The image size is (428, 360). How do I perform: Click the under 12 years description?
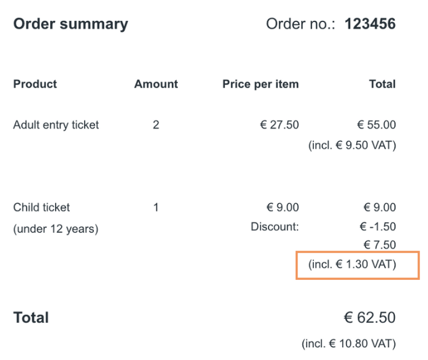(55, 230)
